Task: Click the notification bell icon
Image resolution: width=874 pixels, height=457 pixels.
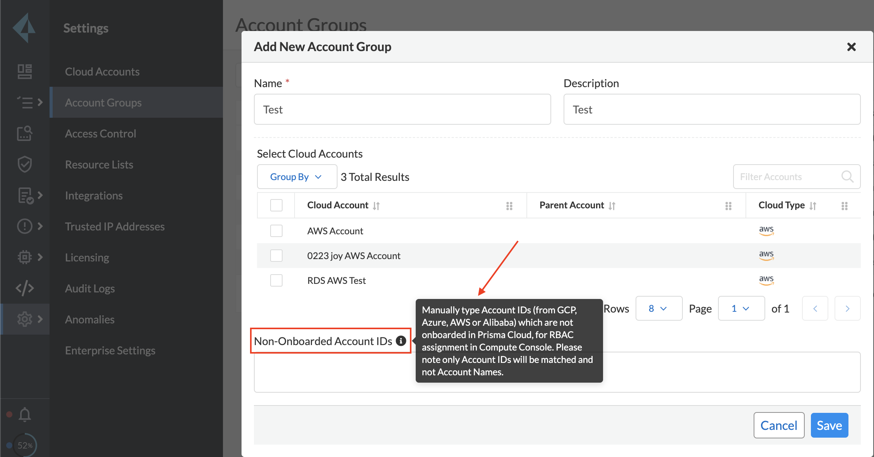Action: (x=25, y=414)
